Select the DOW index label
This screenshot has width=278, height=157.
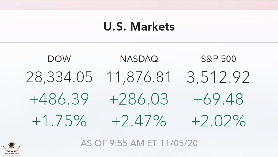coord(59,59)
